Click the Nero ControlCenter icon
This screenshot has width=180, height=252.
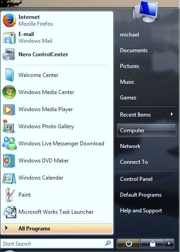(9, 54)
